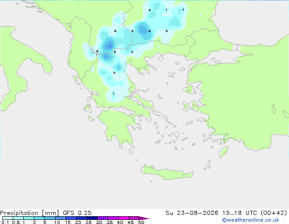Select the 0.5–1 mm legend color box
The width and height of the screenshot is (289, 224).
pyautogui.click(x=18, y=218)
